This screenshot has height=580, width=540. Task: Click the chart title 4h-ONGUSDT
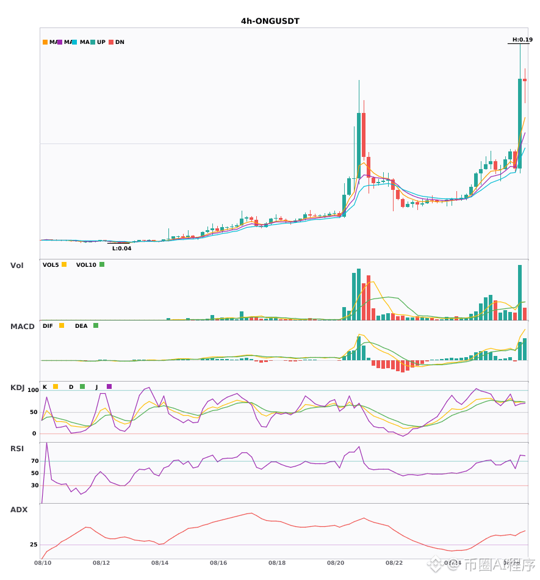[270, 21]
